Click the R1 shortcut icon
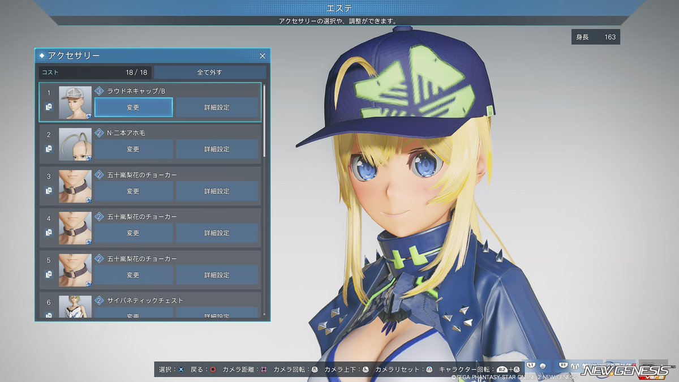The height and width of the screenshot is (382, 679). pyautogui.click(x=563, y=365)
